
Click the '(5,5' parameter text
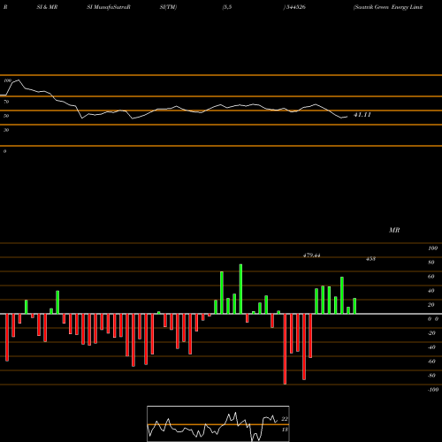coord(227,7)
